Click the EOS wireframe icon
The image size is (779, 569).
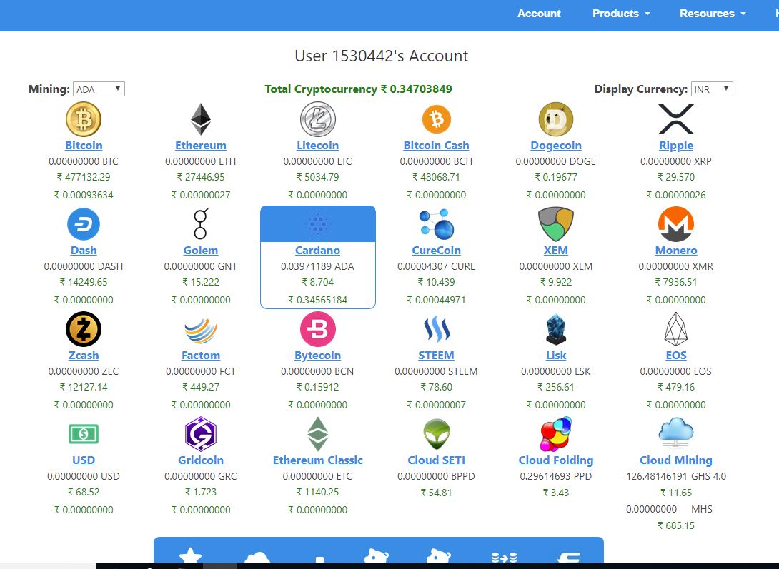675,329
